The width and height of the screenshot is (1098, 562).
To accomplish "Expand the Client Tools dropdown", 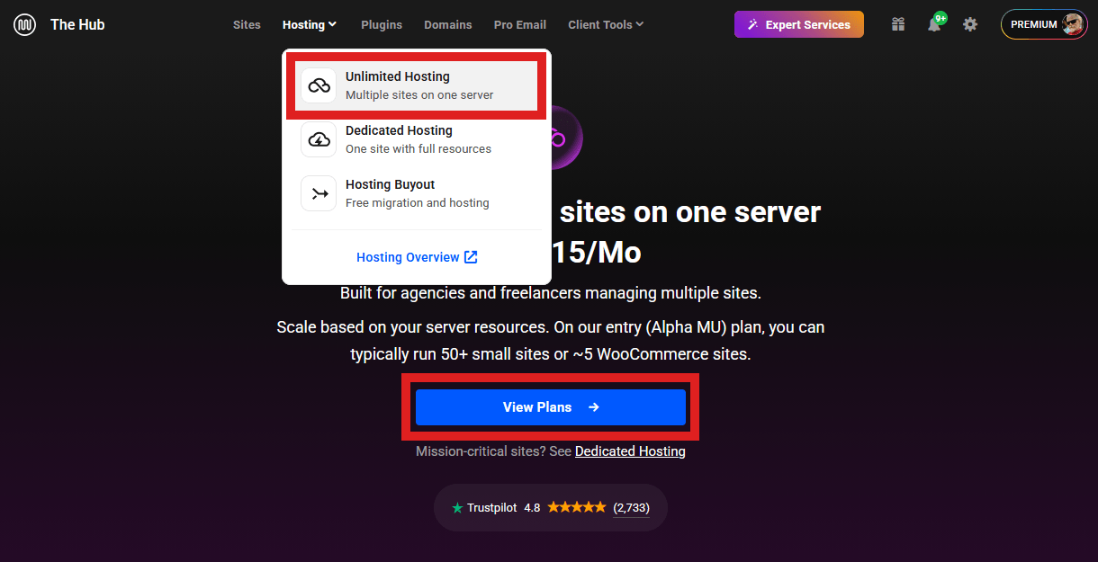I will point(606,24).
